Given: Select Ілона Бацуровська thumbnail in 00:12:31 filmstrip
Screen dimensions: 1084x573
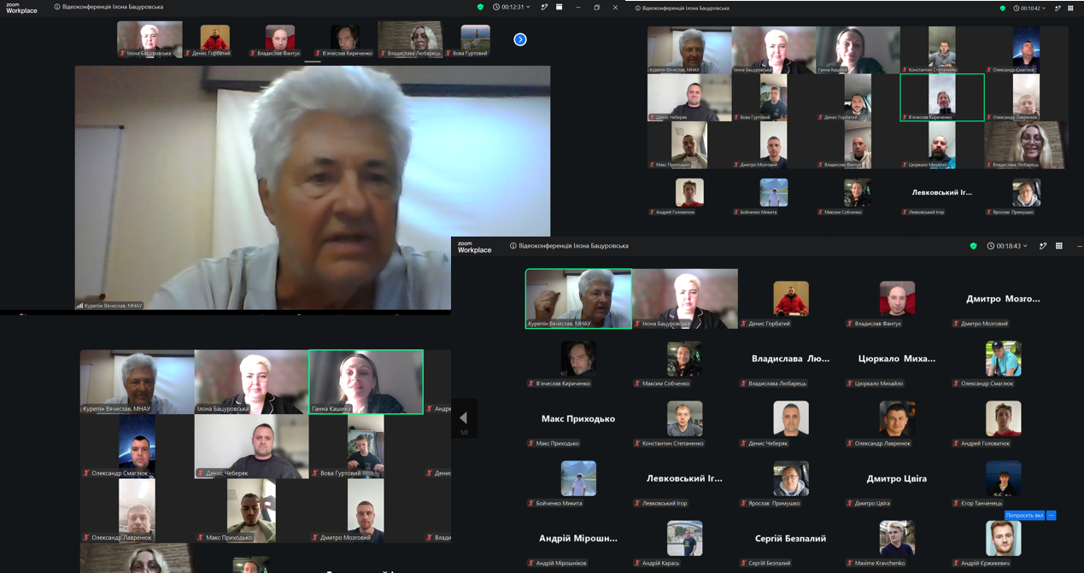Looking at the screenshot, I should pos(149,39).
